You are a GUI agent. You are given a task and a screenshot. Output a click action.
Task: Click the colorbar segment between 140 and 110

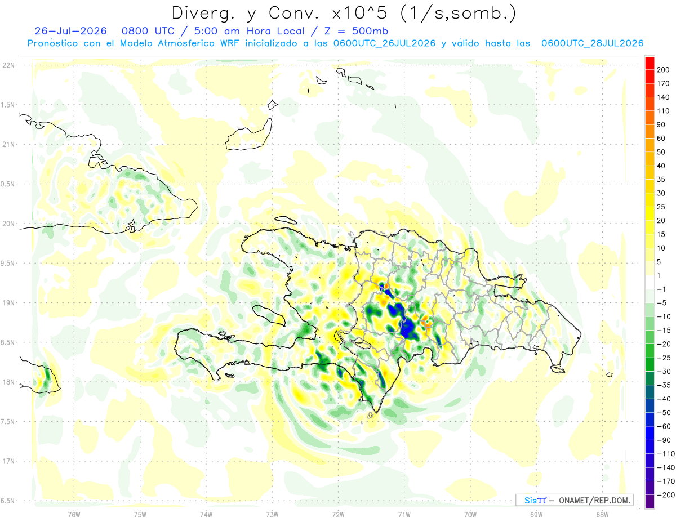click(x=650, y=104)
